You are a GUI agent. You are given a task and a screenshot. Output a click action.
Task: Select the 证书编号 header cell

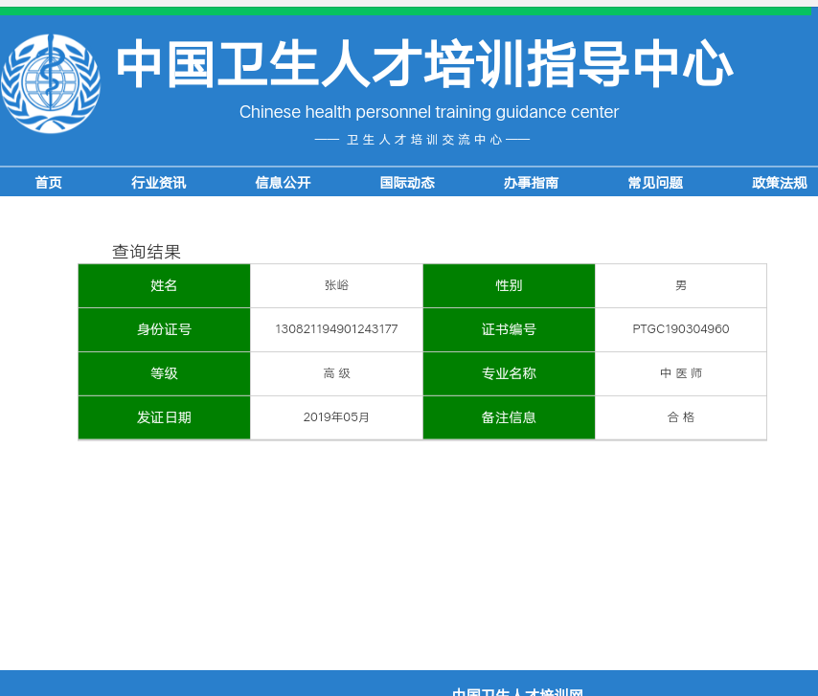click(x=509, y=329)
